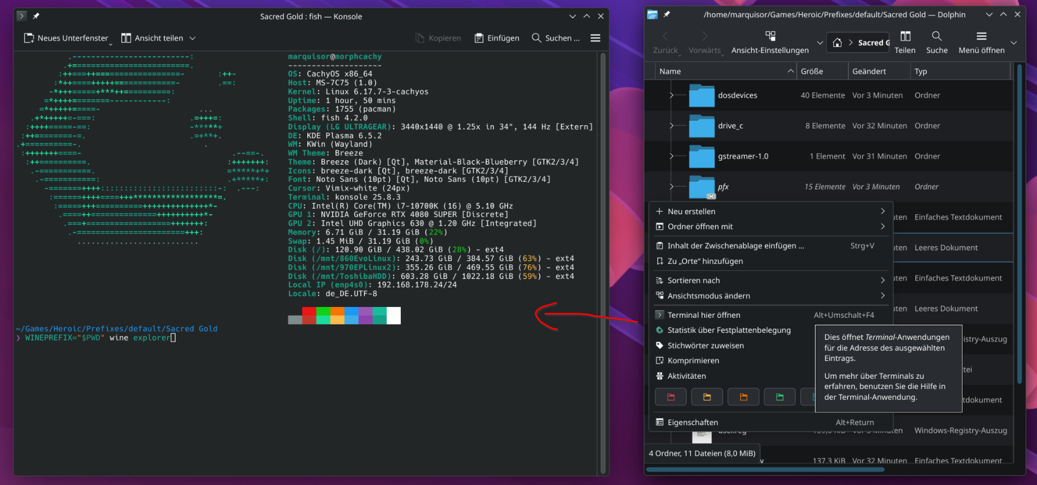The width and height of the screenshot is (1037, 485).
Task: Pin the Konsole window with pin icon
Action: click(x=36, y=16)
